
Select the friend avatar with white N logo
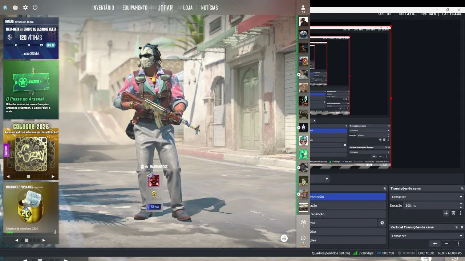[303, 127]
